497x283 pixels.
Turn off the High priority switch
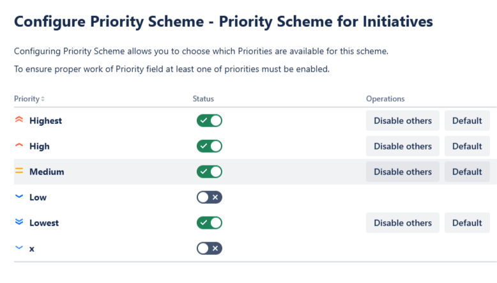click(209, 146)
